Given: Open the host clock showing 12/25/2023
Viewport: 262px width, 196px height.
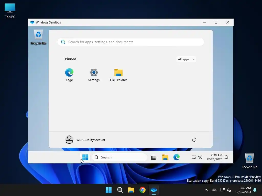Looking at the screenshot, I should (243, 190).
